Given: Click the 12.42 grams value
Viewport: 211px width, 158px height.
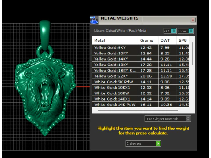Looking at the screenshot, I should 146,48.
